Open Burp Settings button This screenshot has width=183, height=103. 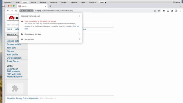tap(177, 2)
